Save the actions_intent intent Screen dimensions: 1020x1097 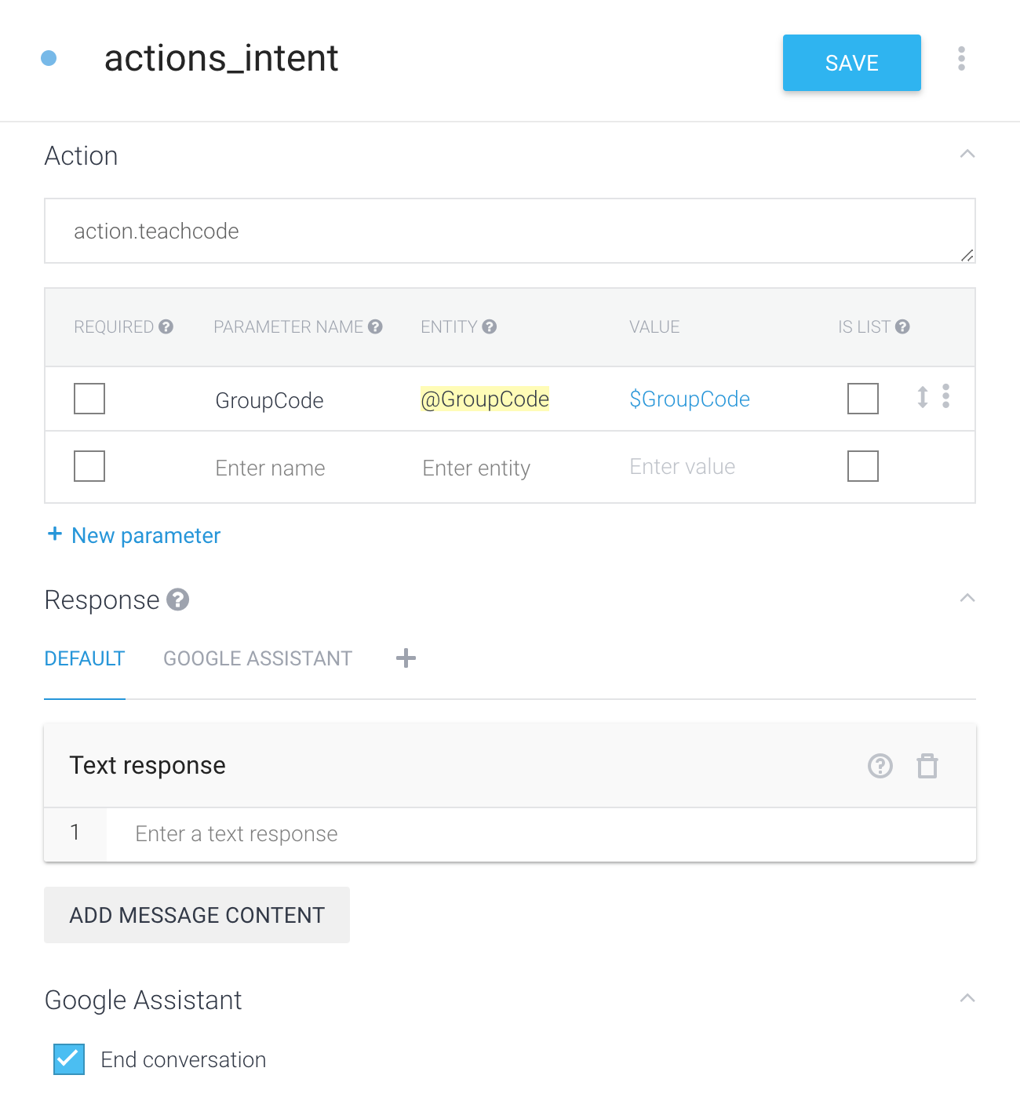[851, 63]
